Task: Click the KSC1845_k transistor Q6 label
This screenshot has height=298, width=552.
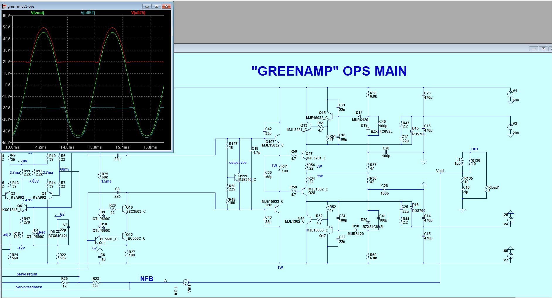Action: [x=12, y=210]
